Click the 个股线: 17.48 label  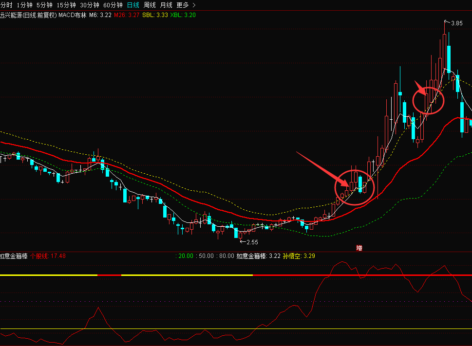click(48, 256)
